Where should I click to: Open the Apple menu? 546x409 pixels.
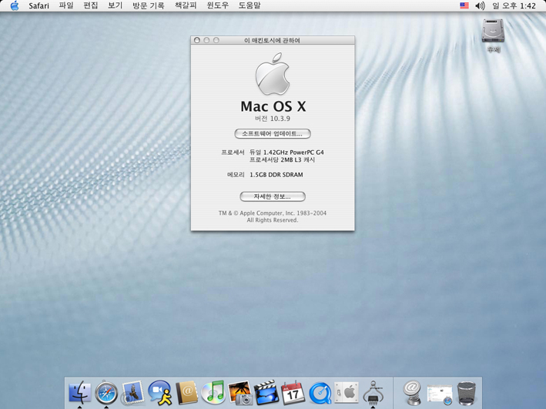coord(14,6)
